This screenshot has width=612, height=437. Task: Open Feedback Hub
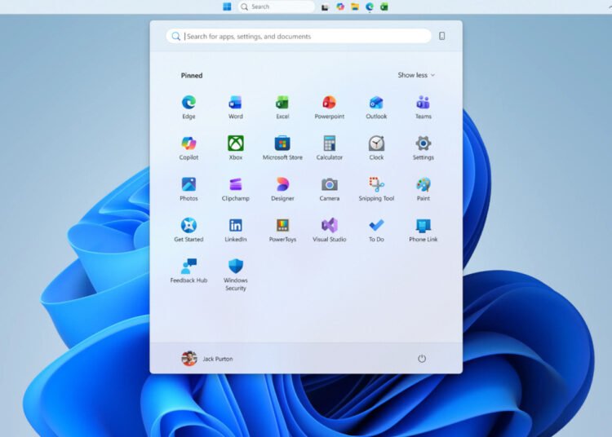[x=188, y=271]
